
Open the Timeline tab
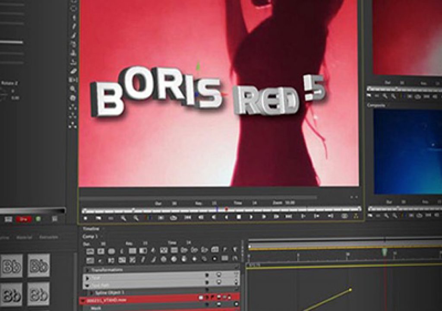point(91,228)
